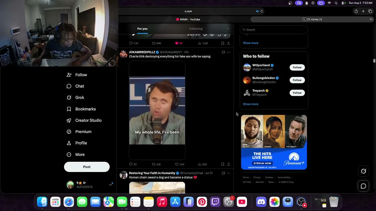The width and height of the screenshot is (376, 211).
Task: Expand the footer More menu
Action: click(272, 182)
